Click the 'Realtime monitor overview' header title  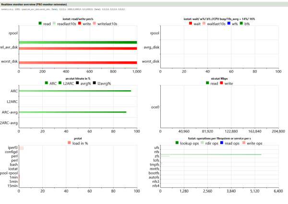[34, 4]
